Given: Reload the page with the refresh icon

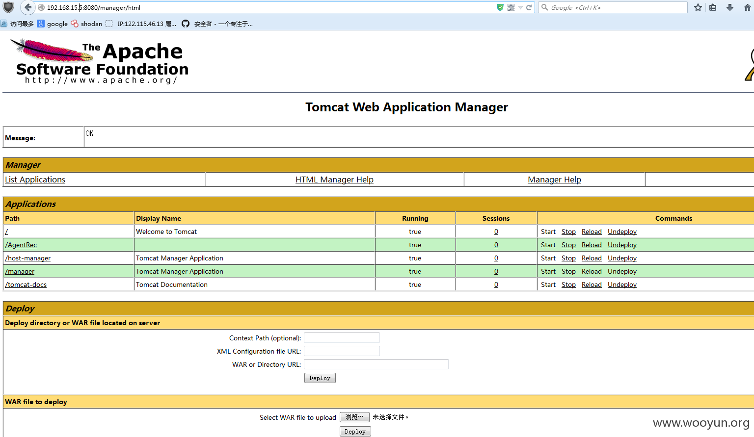Looking at the screenshot, I should click(x=529, y=7).
